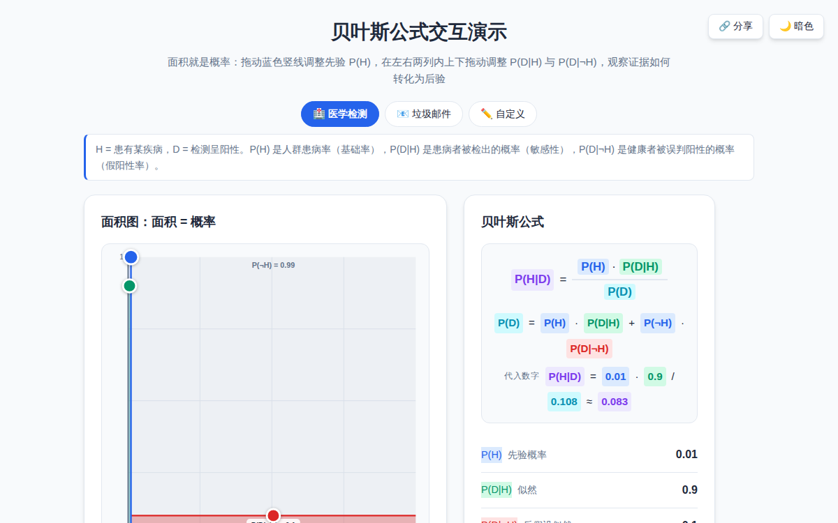Click the P(¬H) chip in formula
This screenshot has width=838, height=523.
pos(658,323)
